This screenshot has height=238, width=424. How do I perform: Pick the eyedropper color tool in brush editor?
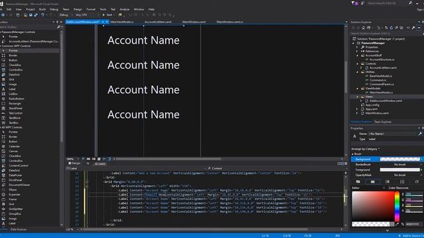point(397,224)
